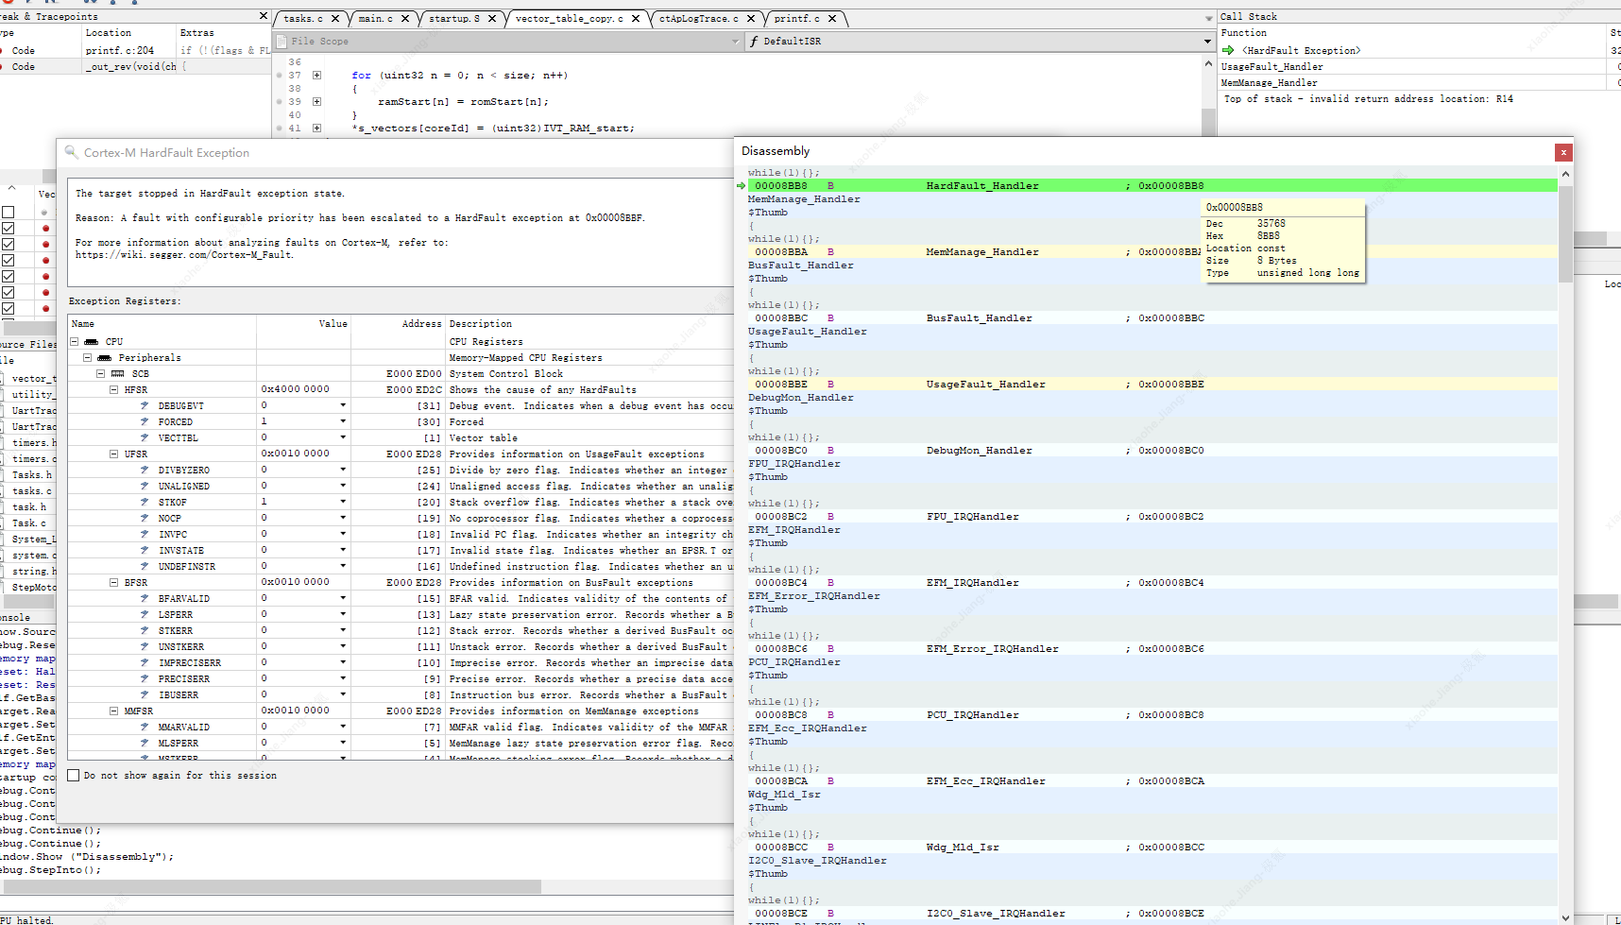This screenshot has height=925, width=1621.
Task: Open the DefaultISR function dropdown
Action: (1207, 42)
